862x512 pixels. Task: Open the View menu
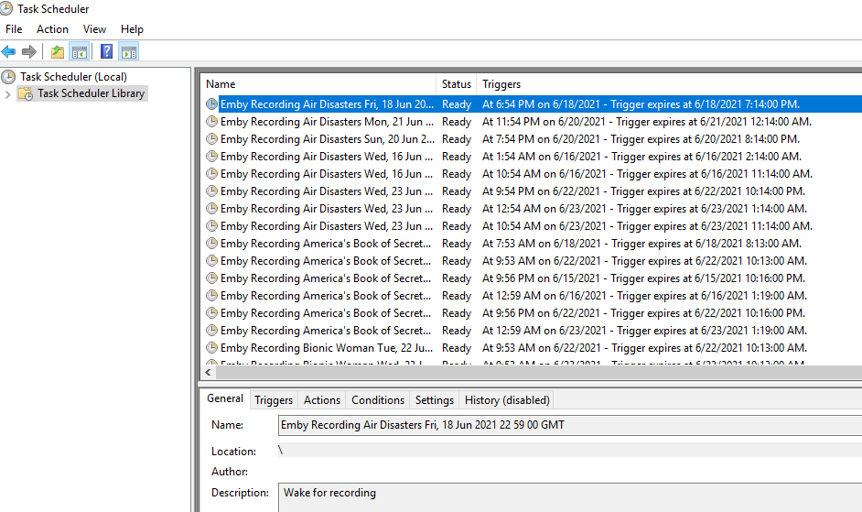pyautogui.click(x=94, y=29)
